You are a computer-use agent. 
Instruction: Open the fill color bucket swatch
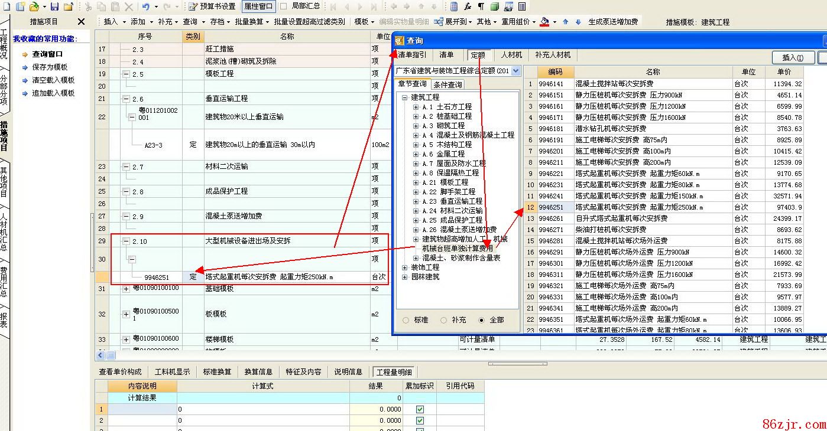coord(544,22)
